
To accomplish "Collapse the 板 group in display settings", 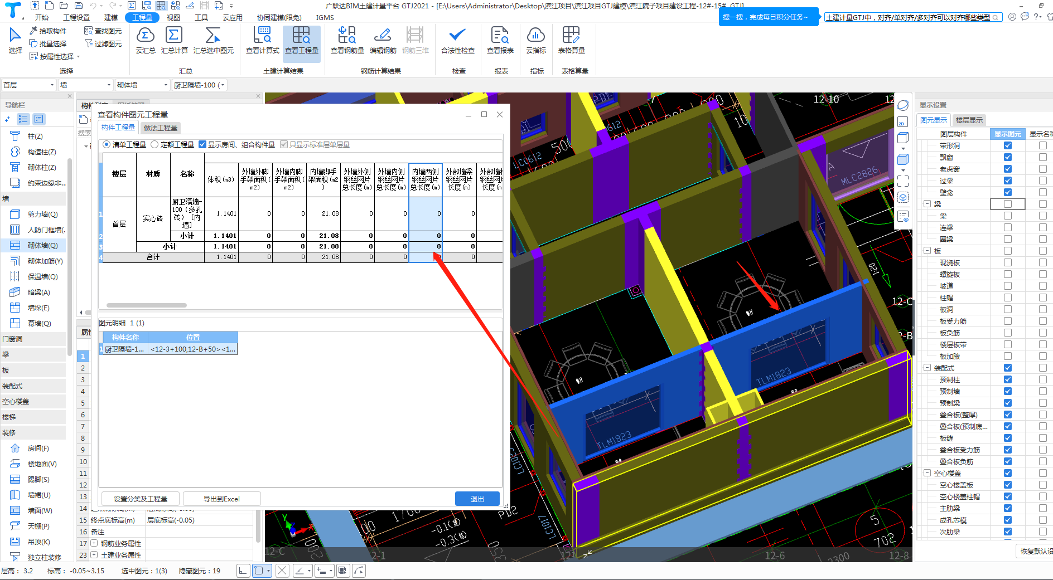I will 927,251.
